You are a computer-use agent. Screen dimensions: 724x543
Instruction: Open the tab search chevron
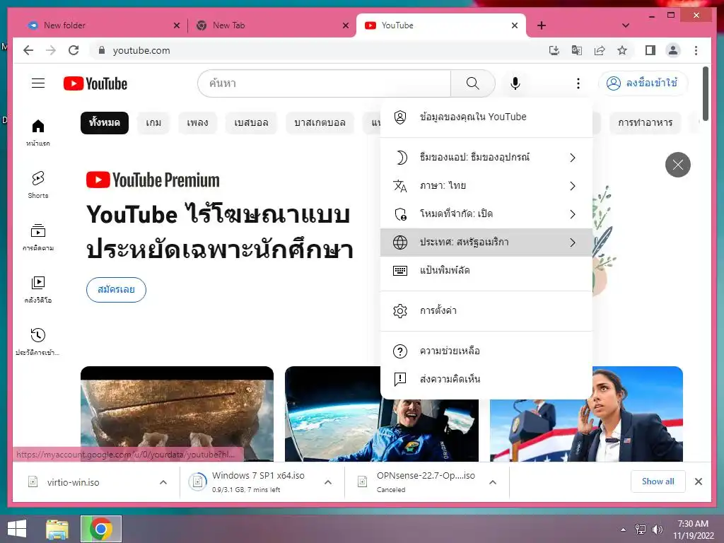click(626, 25)
